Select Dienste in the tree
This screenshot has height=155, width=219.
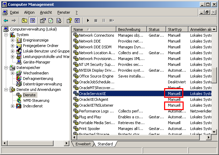tap(29, 95)
